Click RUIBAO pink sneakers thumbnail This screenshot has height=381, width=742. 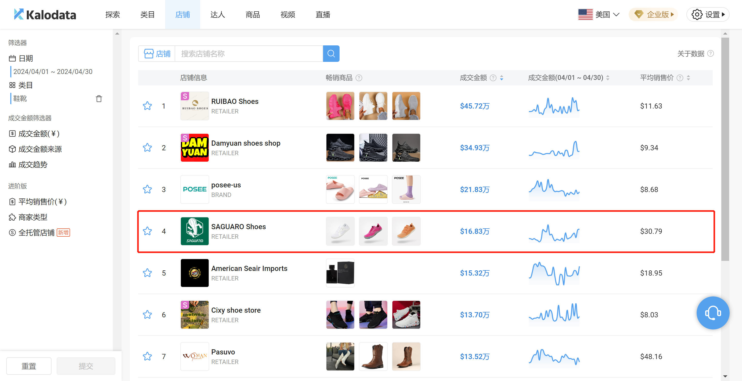(340, 106)
